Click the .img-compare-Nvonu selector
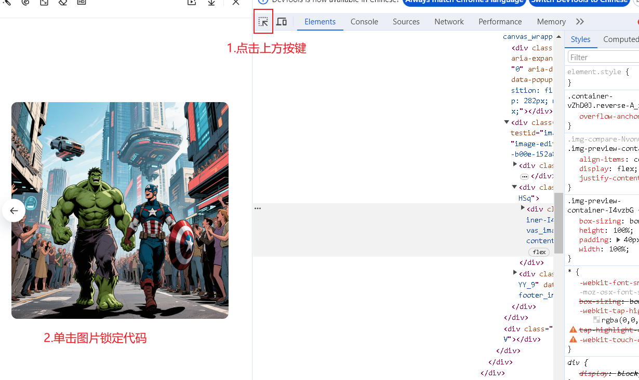The width and height of the screenshot is (639, 380). tap(603, 139)
